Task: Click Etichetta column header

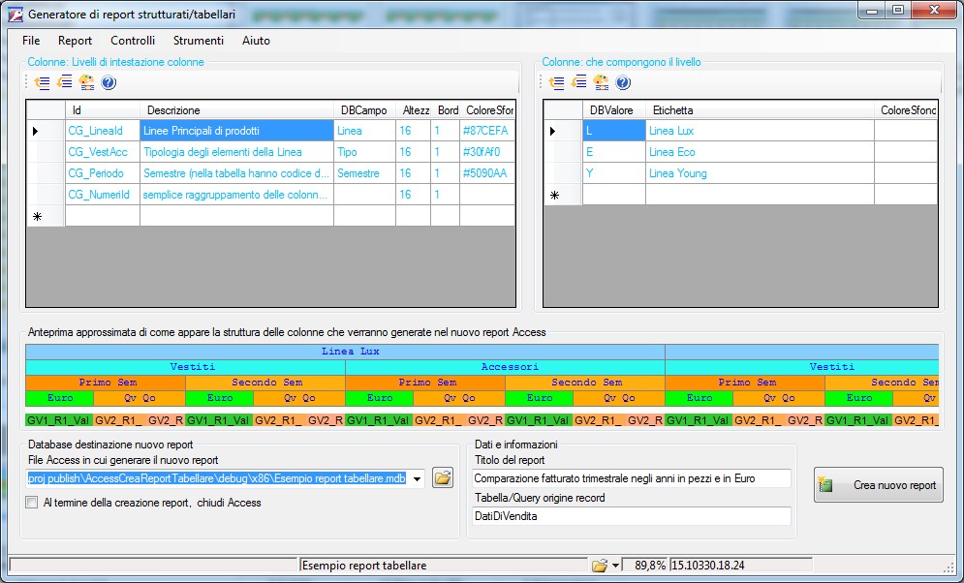Action: 760,110
